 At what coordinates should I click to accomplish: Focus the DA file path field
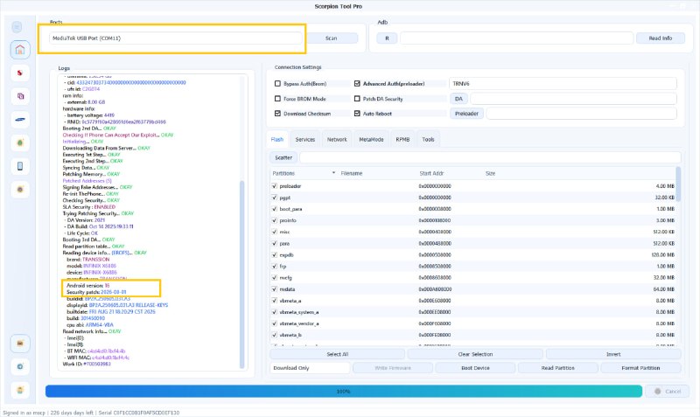coord(573,99)
